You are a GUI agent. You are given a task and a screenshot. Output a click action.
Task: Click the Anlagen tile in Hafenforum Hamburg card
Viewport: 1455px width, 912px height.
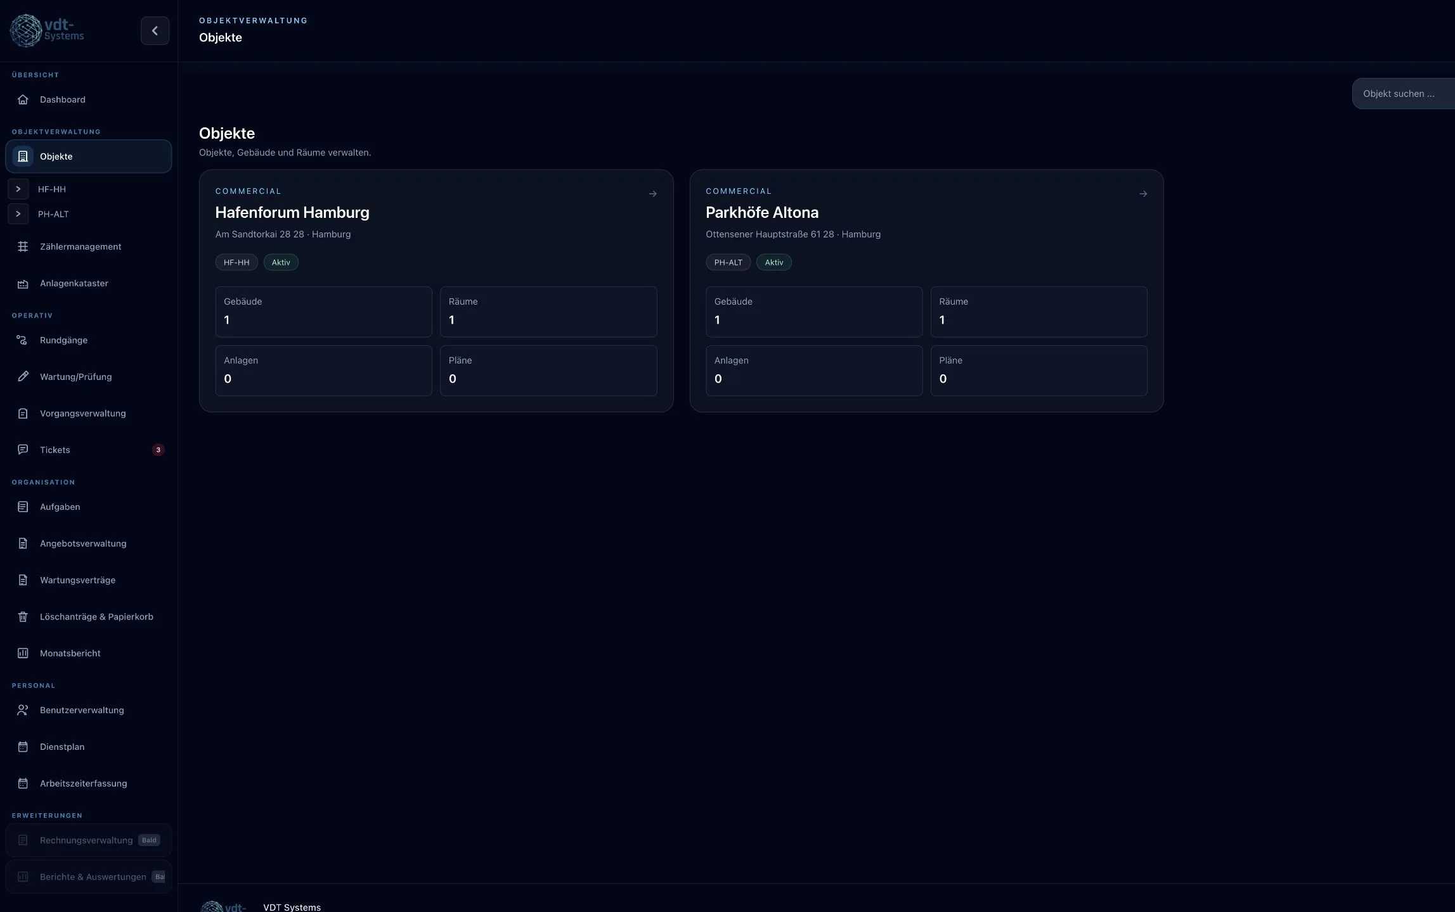click(x=323, y=370)
